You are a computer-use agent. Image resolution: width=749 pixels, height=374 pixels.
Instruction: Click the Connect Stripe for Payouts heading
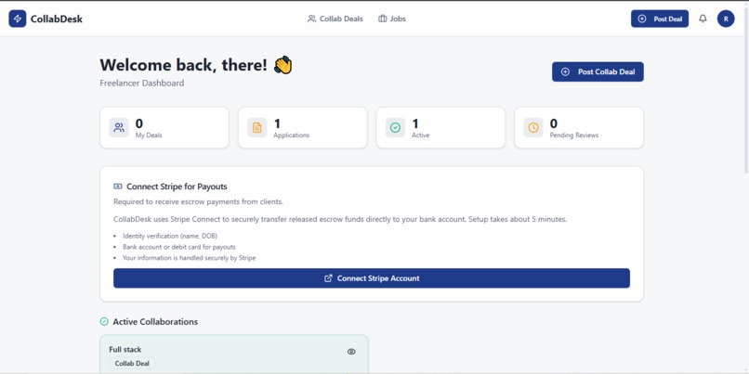(177, 187)
